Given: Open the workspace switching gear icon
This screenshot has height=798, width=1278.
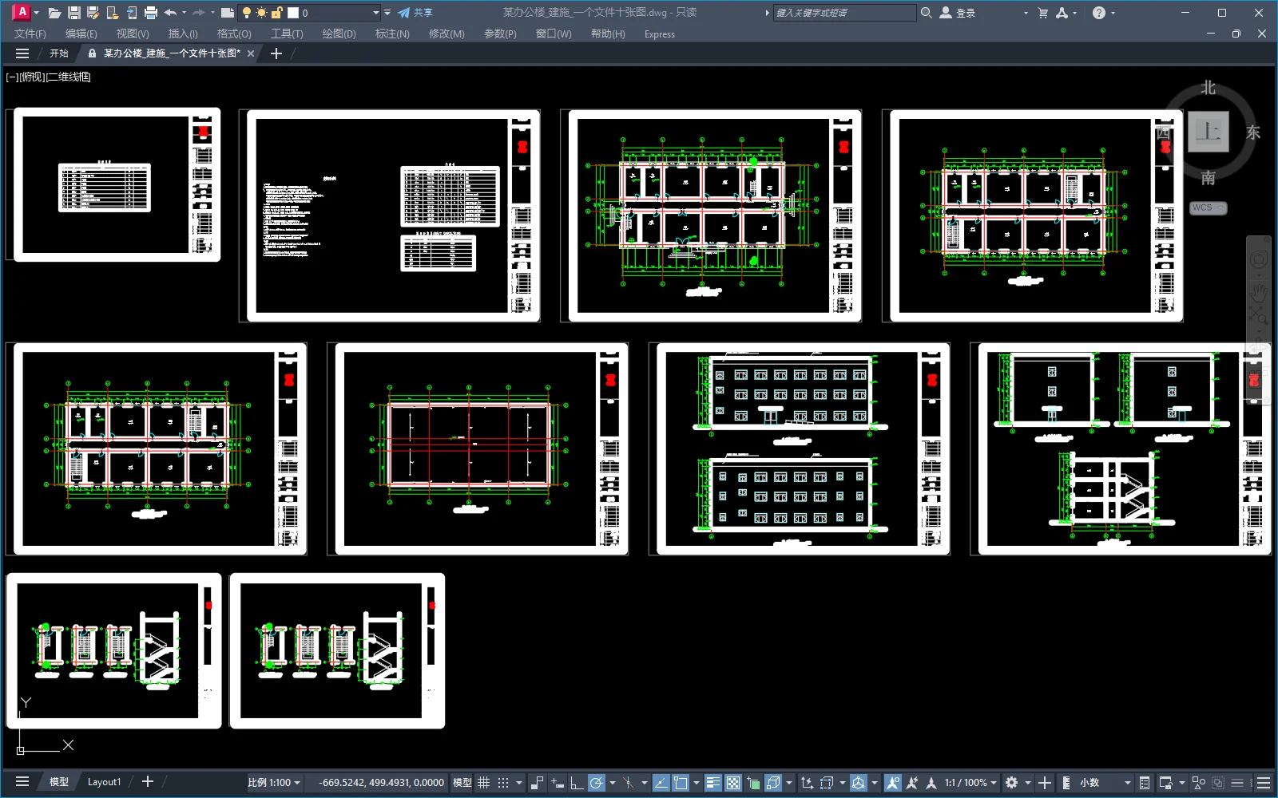Looking at the screenshot, I should (1011, 783).
